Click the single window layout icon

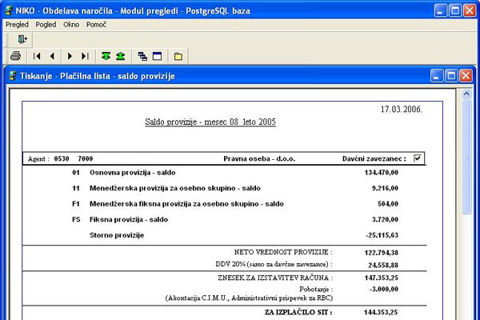157,57
